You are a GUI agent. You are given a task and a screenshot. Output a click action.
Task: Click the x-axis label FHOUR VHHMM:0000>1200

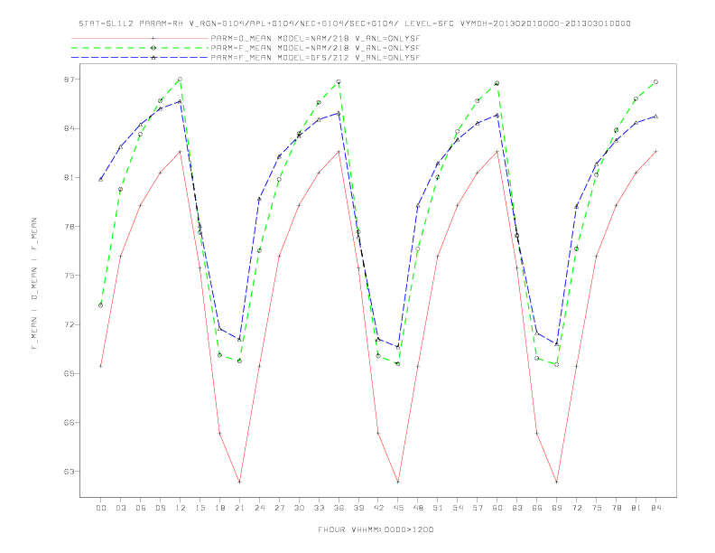pyautogui.click(x=376, y=530)
